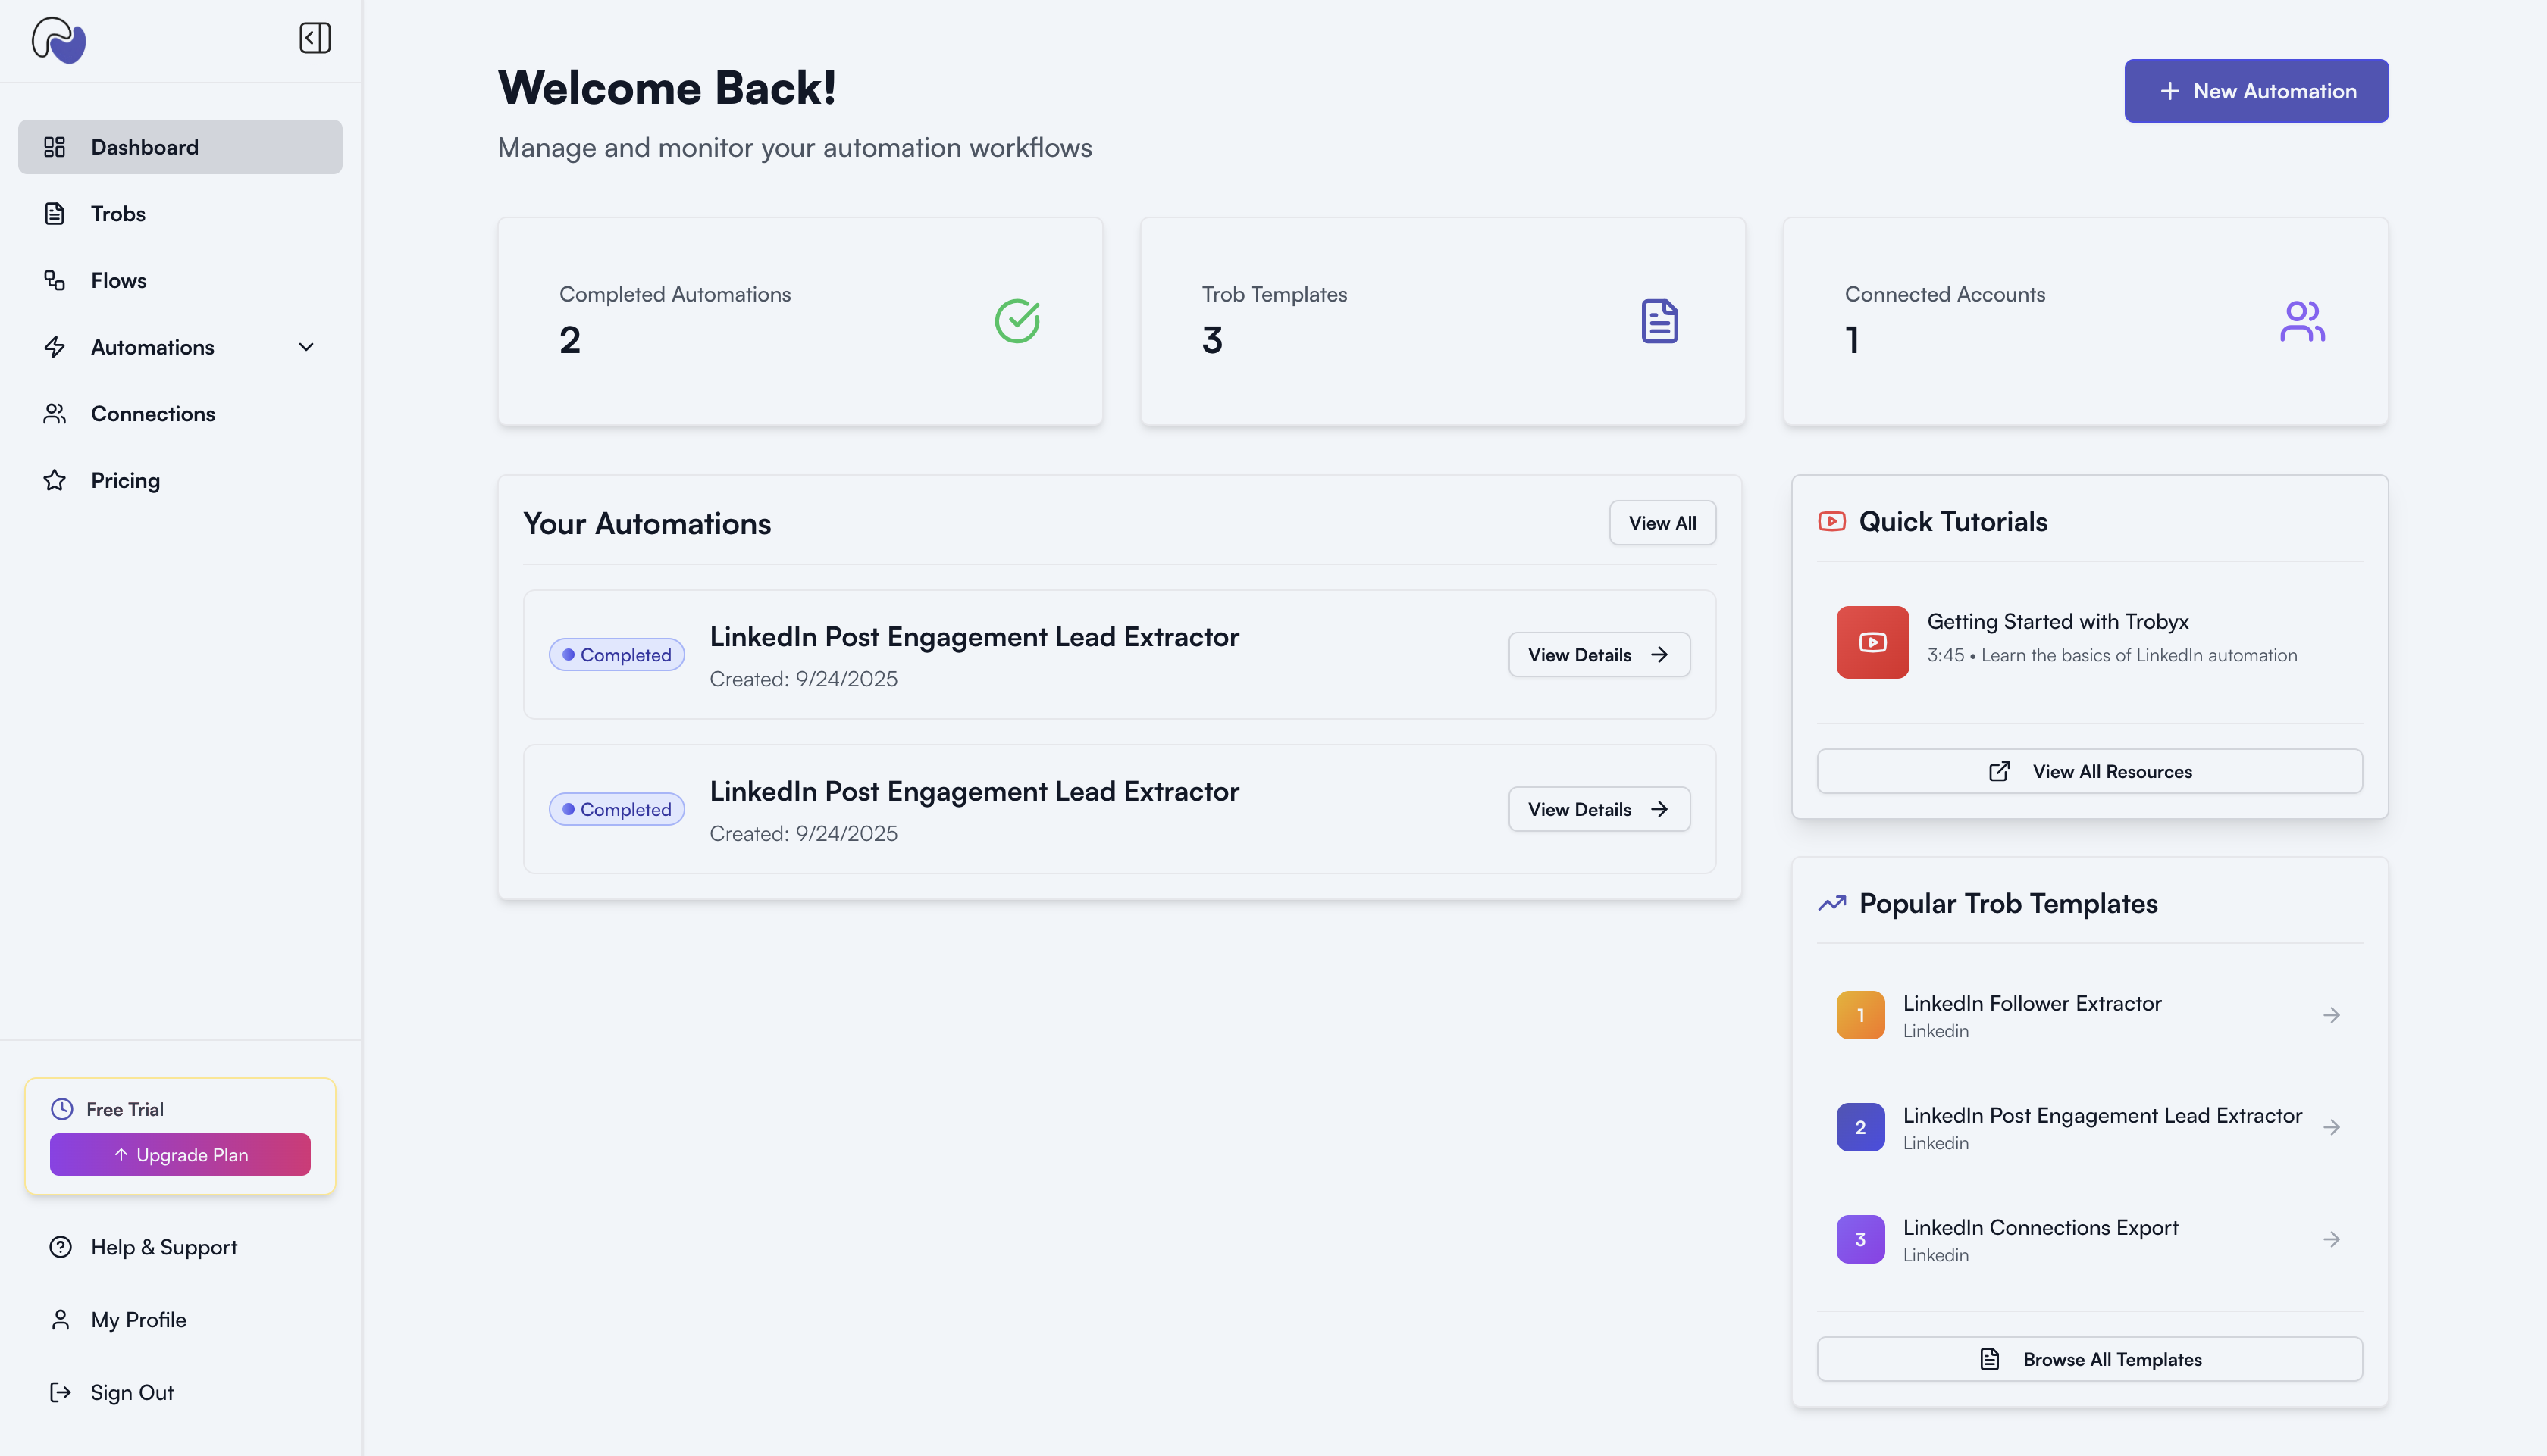This screenshot has width=2547, height=1456.
Task: Click the New Automation button
Action: click(2255, 91)
